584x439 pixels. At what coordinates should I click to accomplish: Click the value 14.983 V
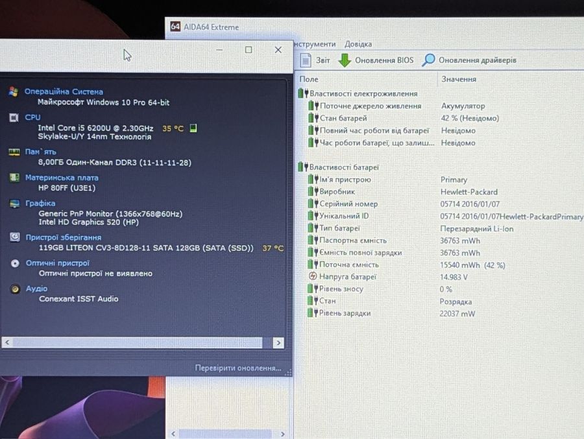[x=454, y=277]
